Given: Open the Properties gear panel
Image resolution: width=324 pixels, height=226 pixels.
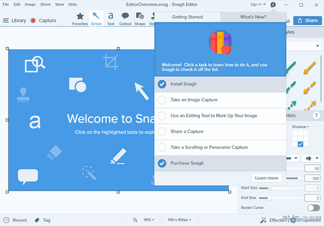Looking at the screenshot, I should pyautogui.click(x=305, y=221).
